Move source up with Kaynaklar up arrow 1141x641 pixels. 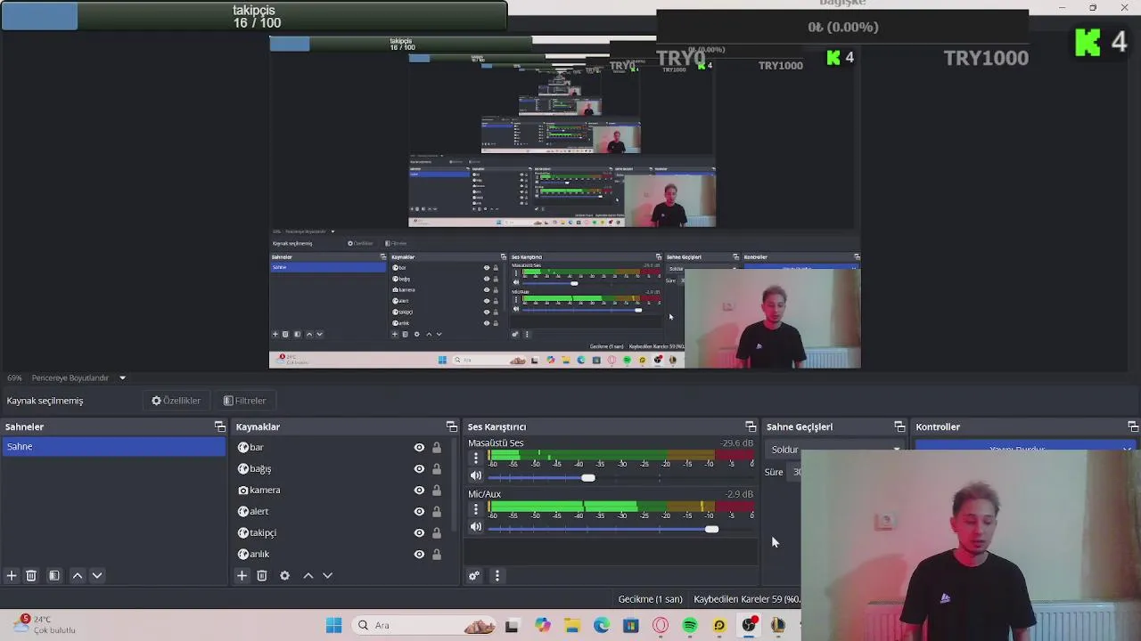point(308,576)
